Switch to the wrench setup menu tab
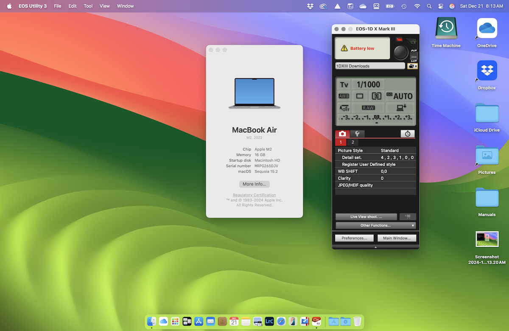 [357, 134]
